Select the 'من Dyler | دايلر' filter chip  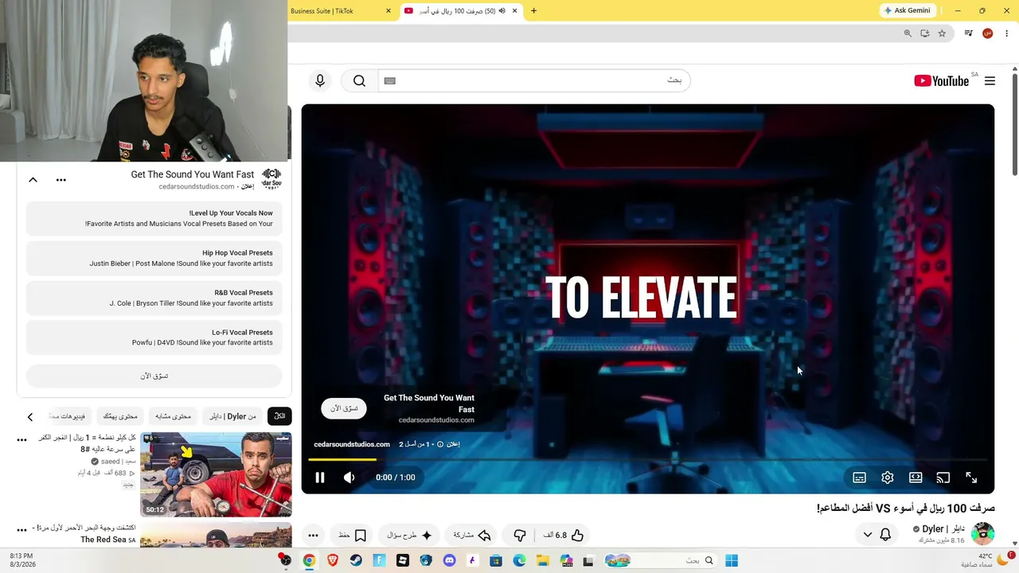point(232,416)
